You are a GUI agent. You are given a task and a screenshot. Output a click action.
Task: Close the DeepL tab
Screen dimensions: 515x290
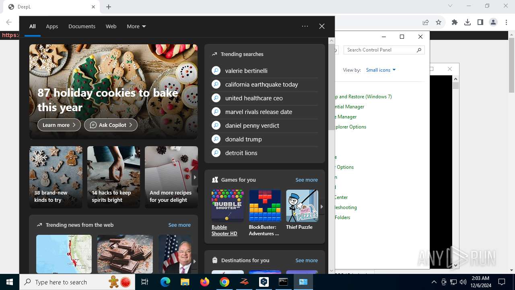[93, 7]
